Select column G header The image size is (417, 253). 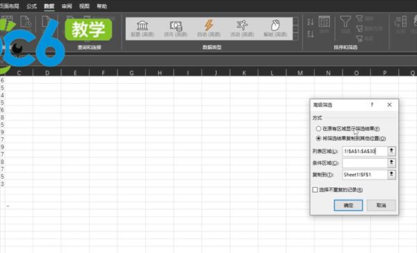point(131,73)
